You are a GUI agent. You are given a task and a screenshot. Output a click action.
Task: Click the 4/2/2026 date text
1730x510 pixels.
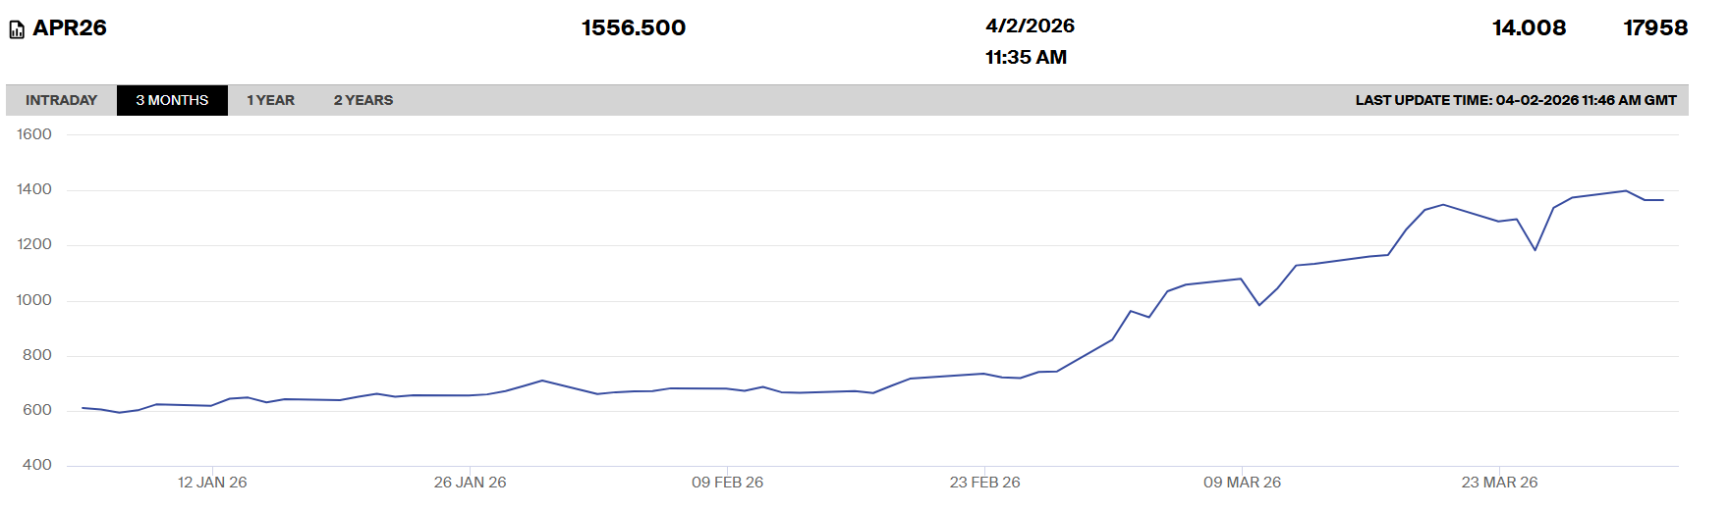[x=1030, y=25]
